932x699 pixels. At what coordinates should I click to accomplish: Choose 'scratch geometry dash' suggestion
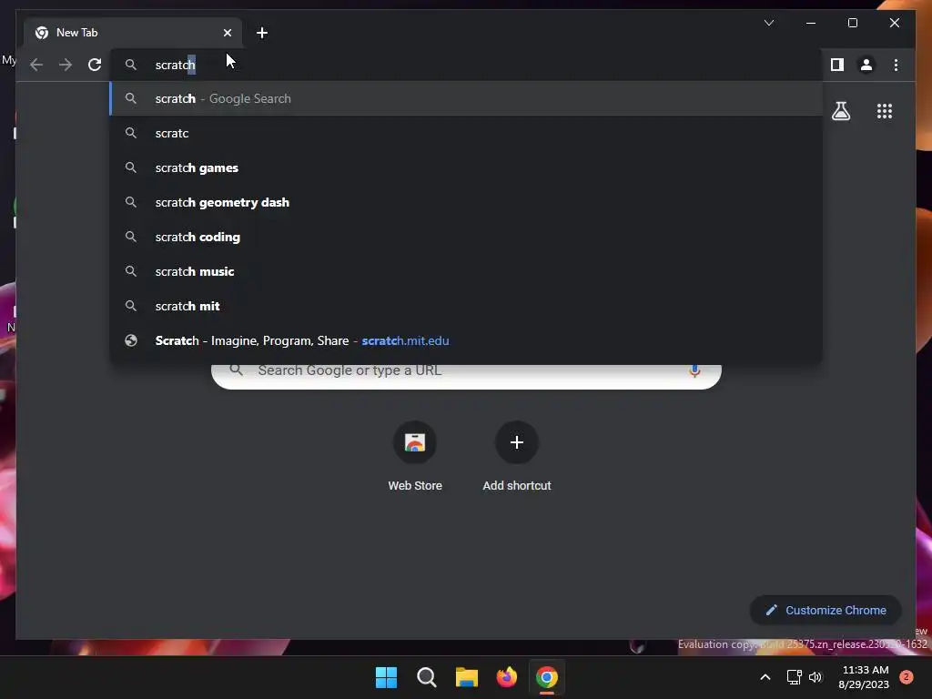(x=466, y=202)
